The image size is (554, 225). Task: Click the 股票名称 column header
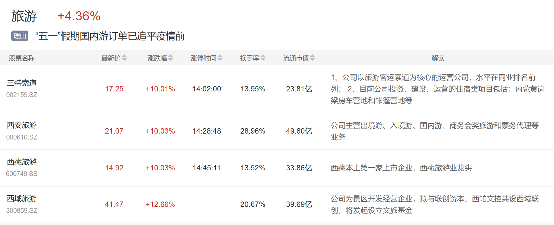[22, 58]
